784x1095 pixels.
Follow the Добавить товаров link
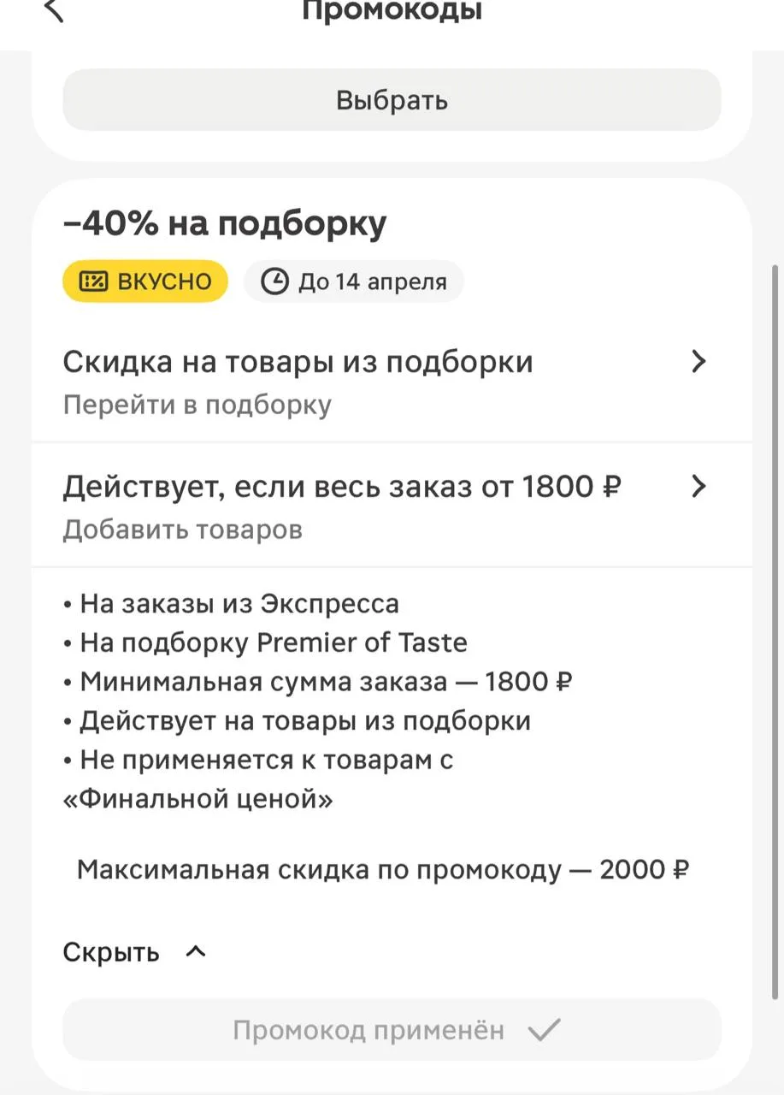point(182,530)
